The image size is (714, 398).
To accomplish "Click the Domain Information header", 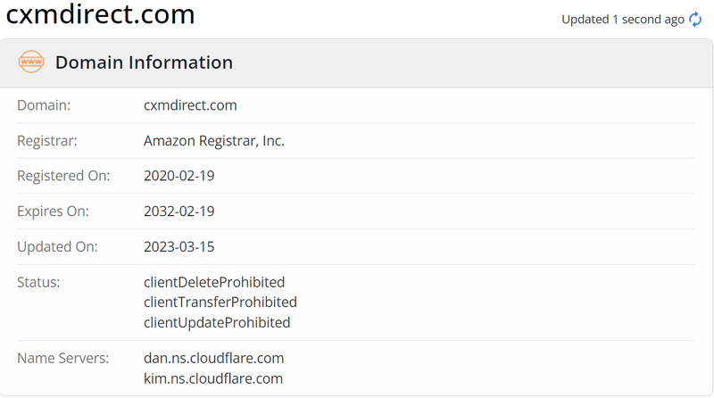I will (x=144, y=62).
